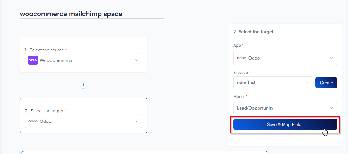Select the '1. Select the source' step card

click(x=83, y=43)
